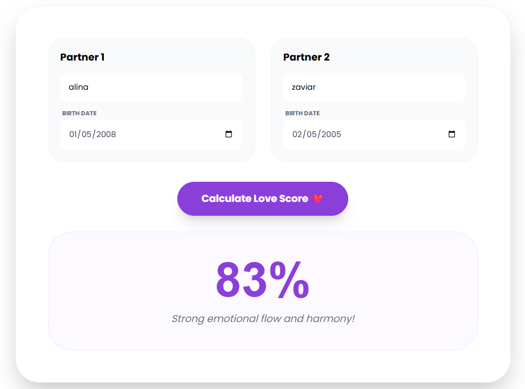Click inside the alina name field
525x389 pixels.
pos(151,87)
